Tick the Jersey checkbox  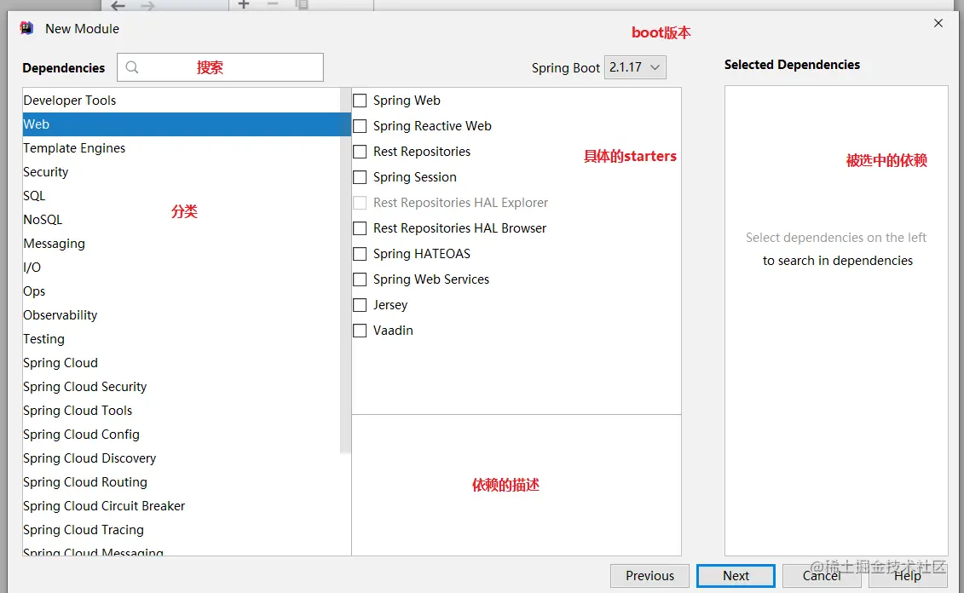click(x=360, y=305)
